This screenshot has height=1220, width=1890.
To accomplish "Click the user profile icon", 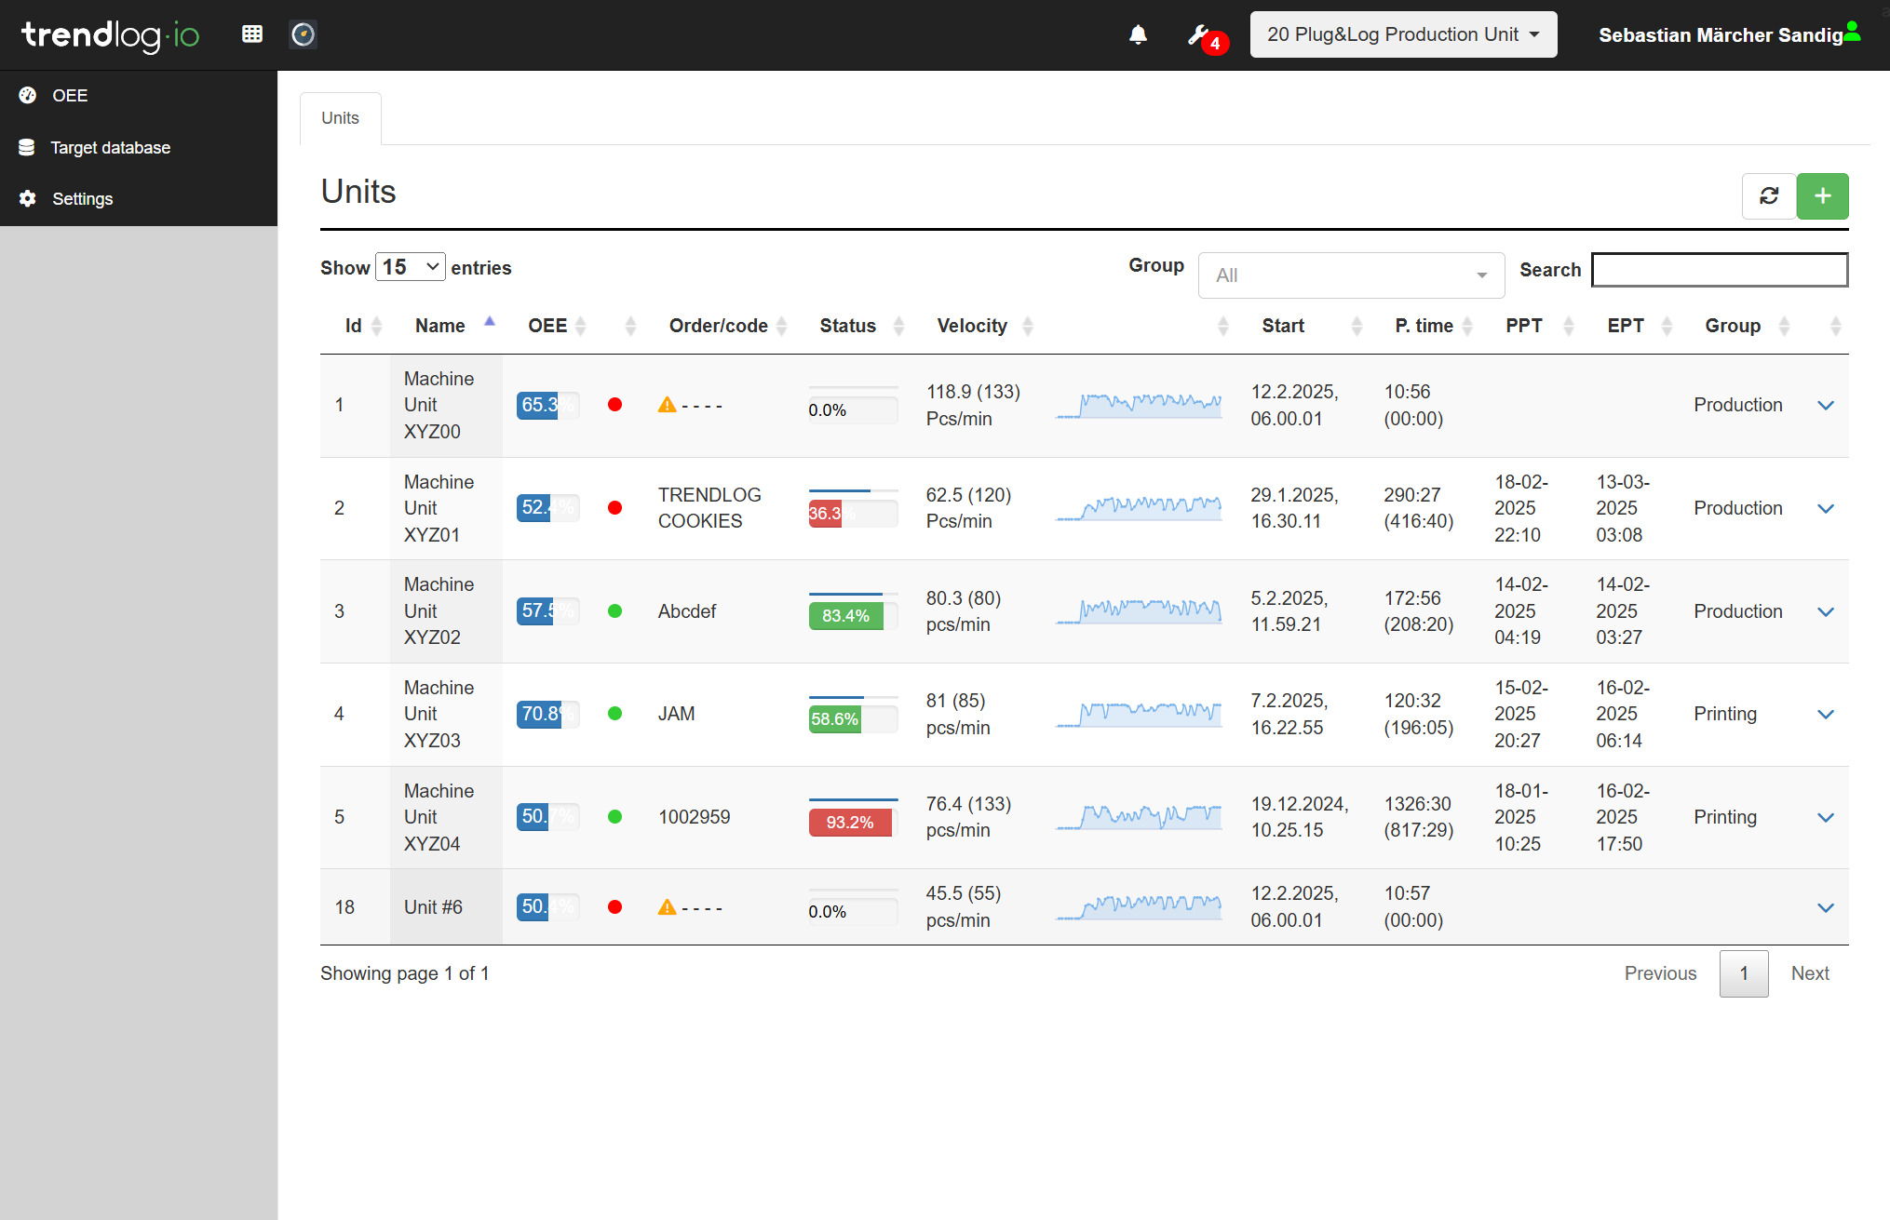I will click(1852, 32).
